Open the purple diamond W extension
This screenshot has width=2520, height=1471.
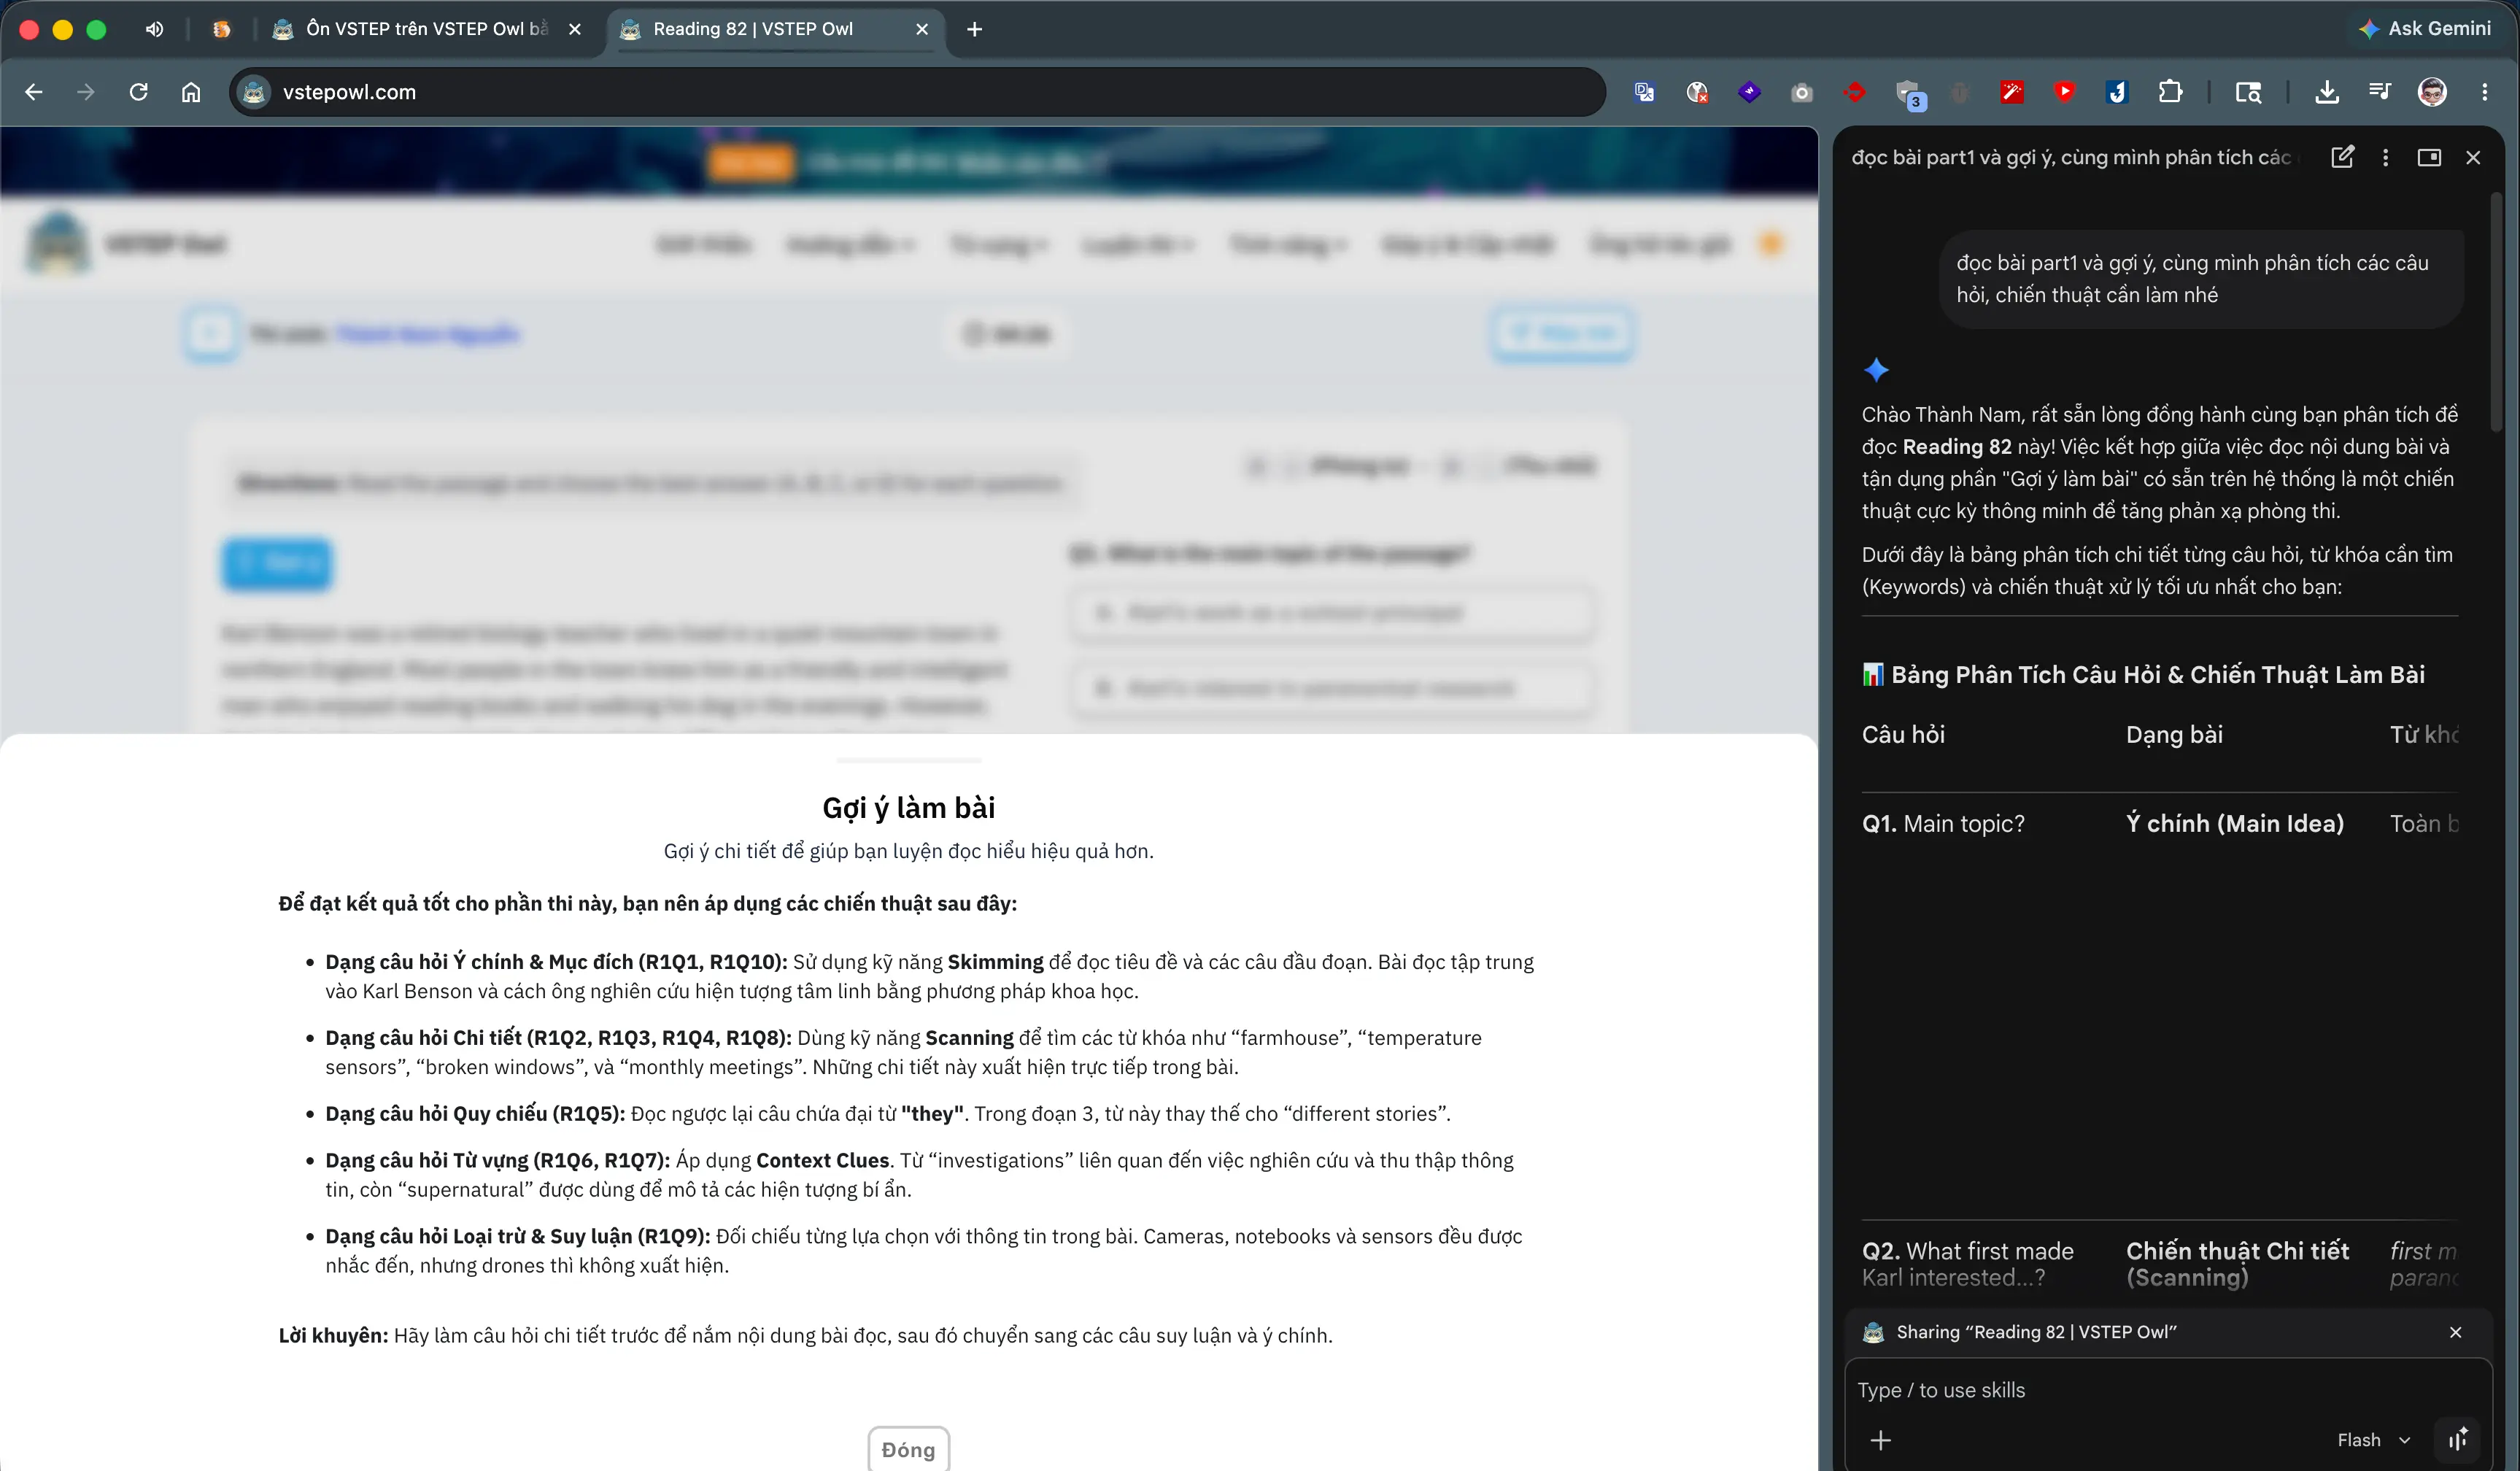click(x=1749, y=92)
